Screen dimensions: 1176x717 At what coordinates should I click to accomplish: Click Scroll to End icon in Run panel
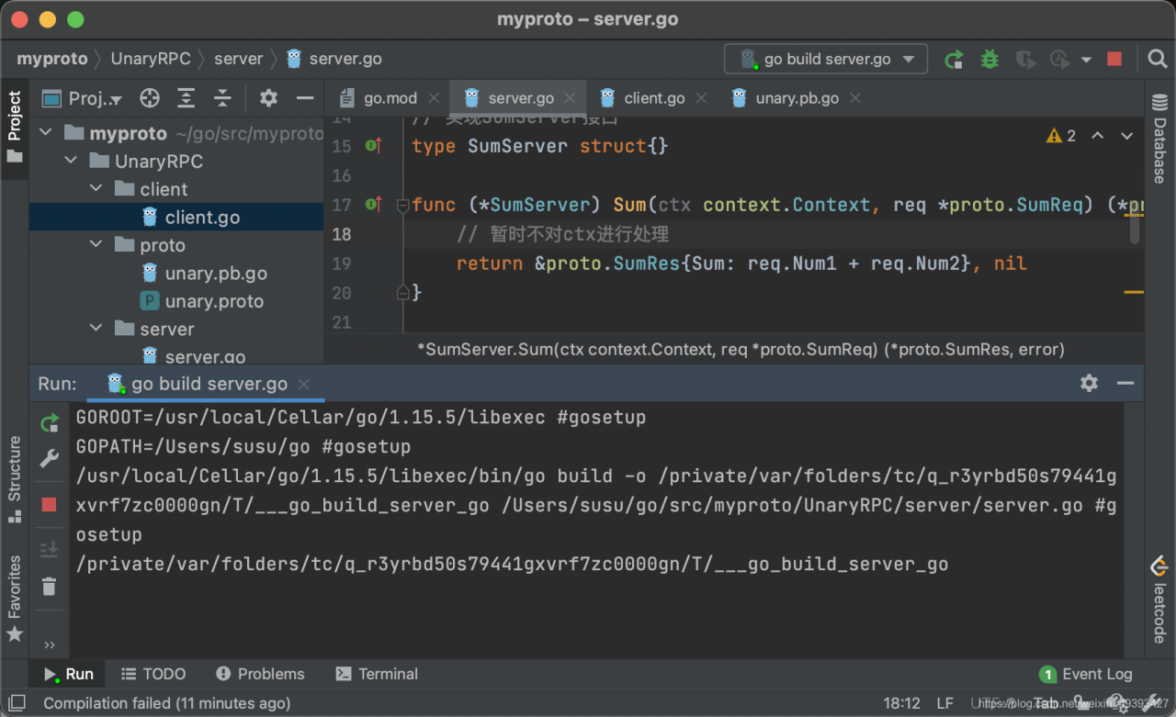pyautogui.click(x=50, y=549)
